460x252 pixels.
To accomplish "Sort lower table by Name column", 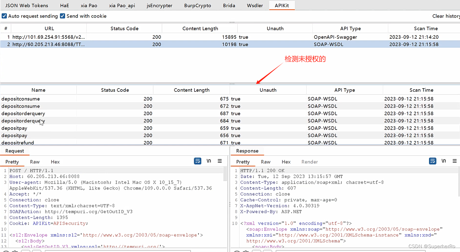I will (38, 90).
